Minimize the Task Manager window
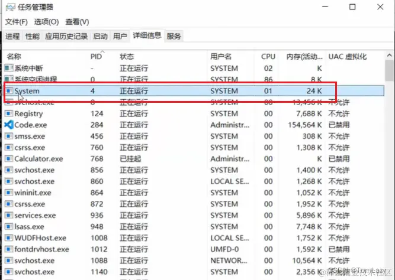 pos(325,6)
